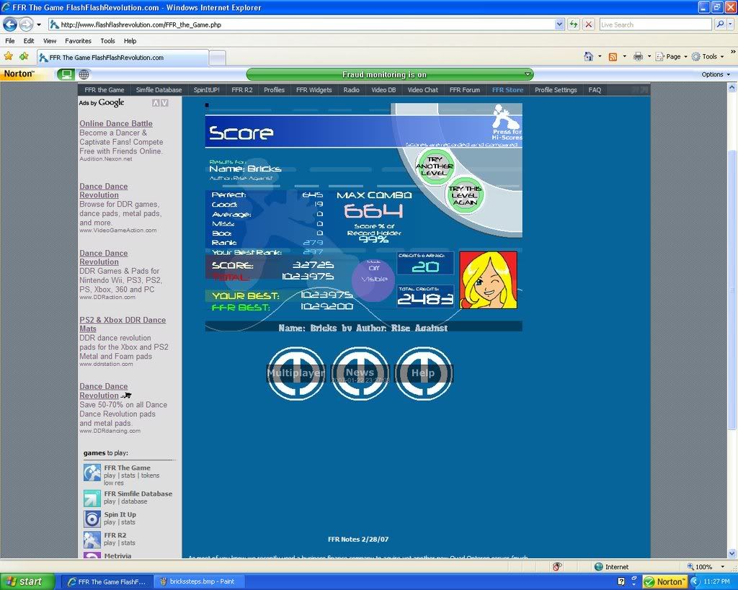Click the Stop loading icon
This screenshot has height=590, width=738.
[x=588, y=24]
